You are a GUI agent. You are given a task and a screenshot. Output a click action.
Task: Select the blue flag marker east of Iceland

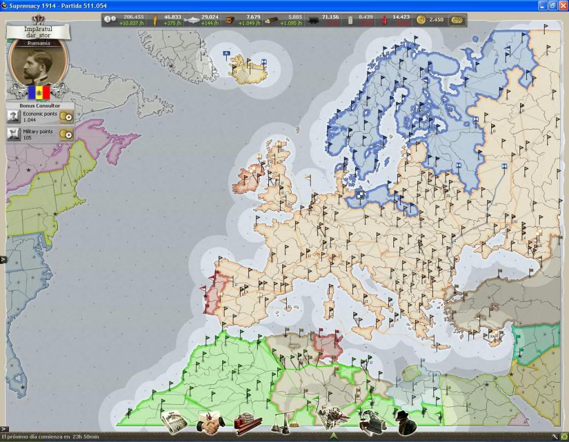(264, 62)
